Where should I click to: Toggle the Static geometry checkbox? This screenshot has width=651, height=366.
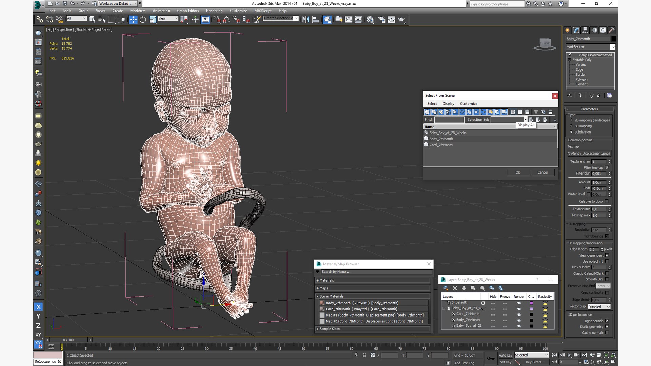607,327
